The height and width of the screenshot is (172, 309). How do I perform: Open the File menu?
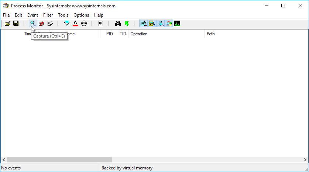(x=6, y=15)
